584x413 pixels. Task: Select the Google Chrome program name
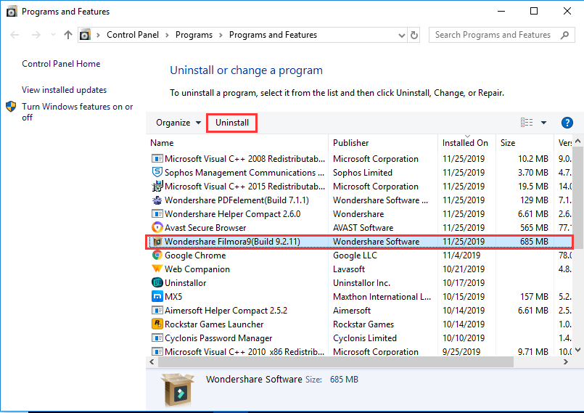pos(195,255)
